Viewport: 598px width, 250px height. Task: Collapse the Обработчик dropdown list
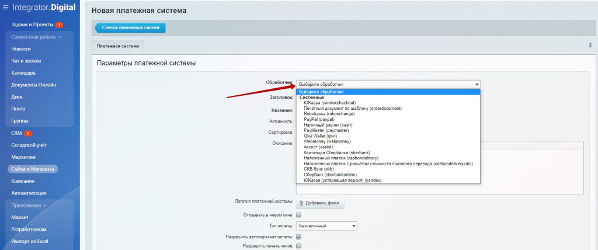(388, 84)
